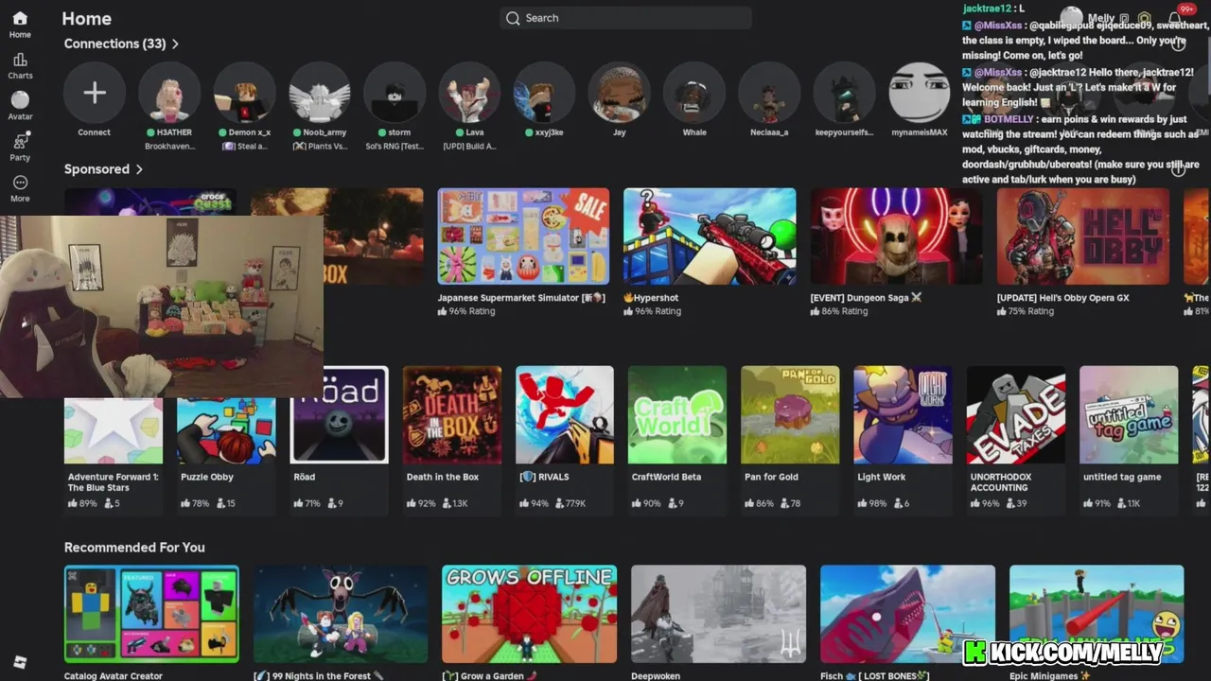
Task: Open Demon x_x's connection avatar
Action: 244,93
